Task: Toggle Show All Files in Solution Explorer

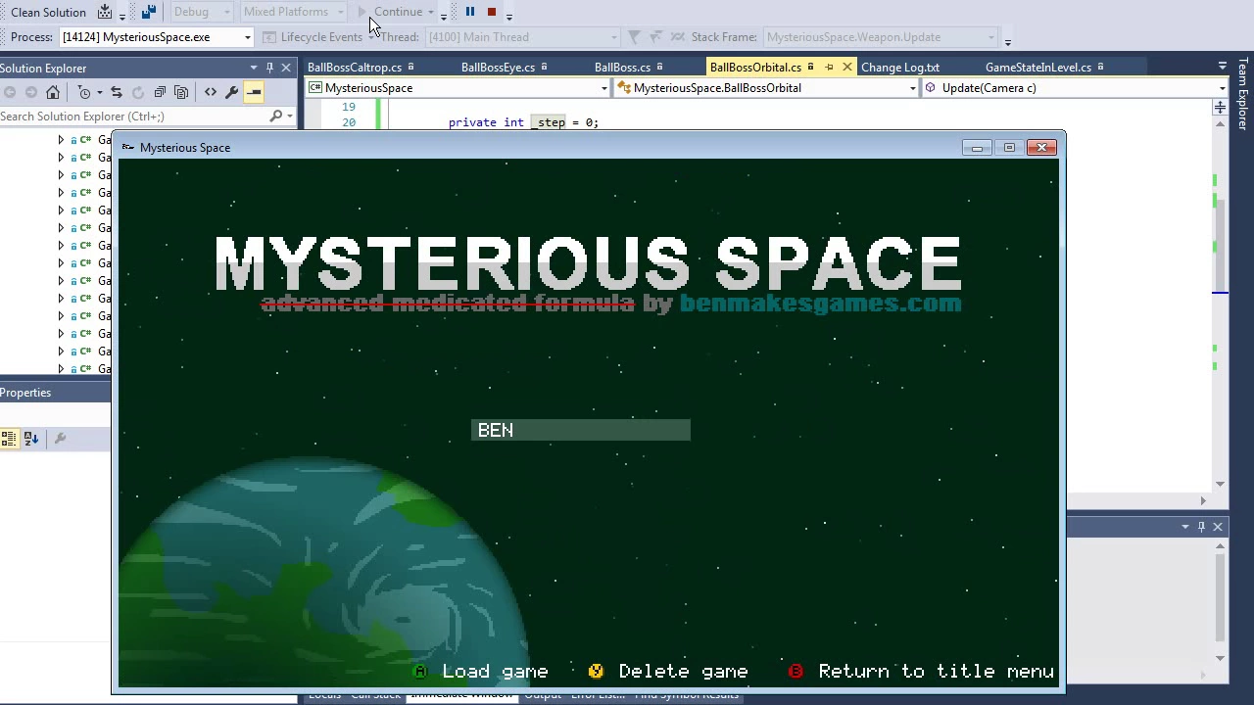Action: (x=181, y=92)
